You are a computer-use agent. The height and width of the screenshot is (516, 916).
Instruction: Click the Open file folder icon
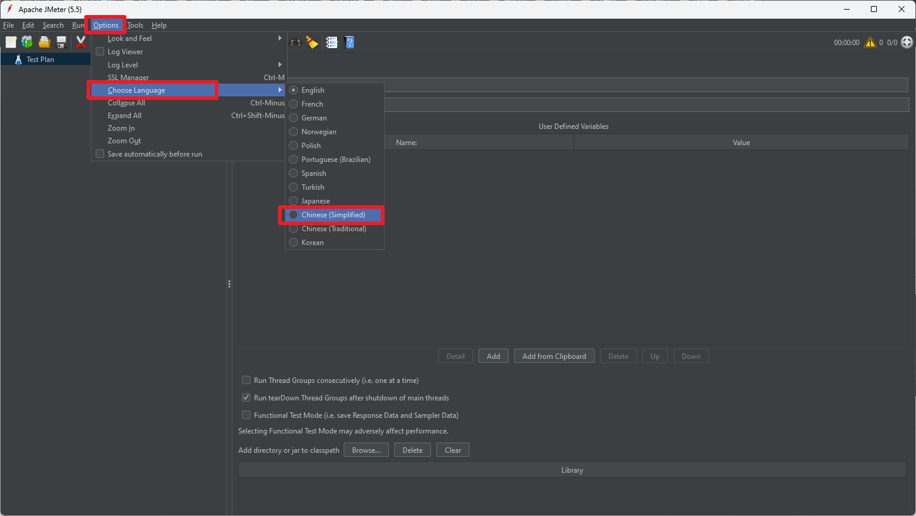click(x=44, y=42)
